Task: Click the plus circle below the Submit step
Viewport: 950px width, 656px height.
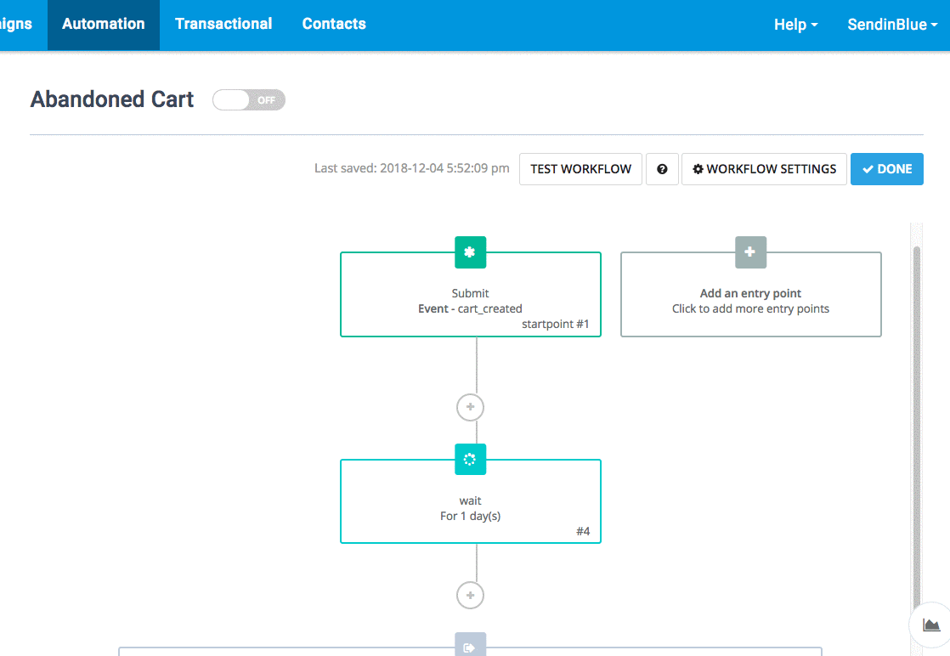Action: click(470, 408)
